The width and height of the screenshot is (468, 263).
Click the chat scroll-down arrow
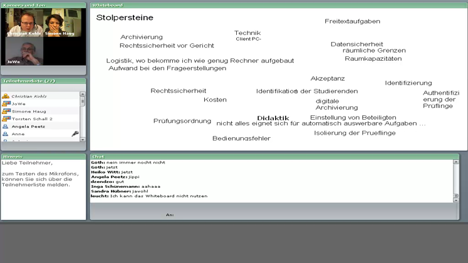455,200
